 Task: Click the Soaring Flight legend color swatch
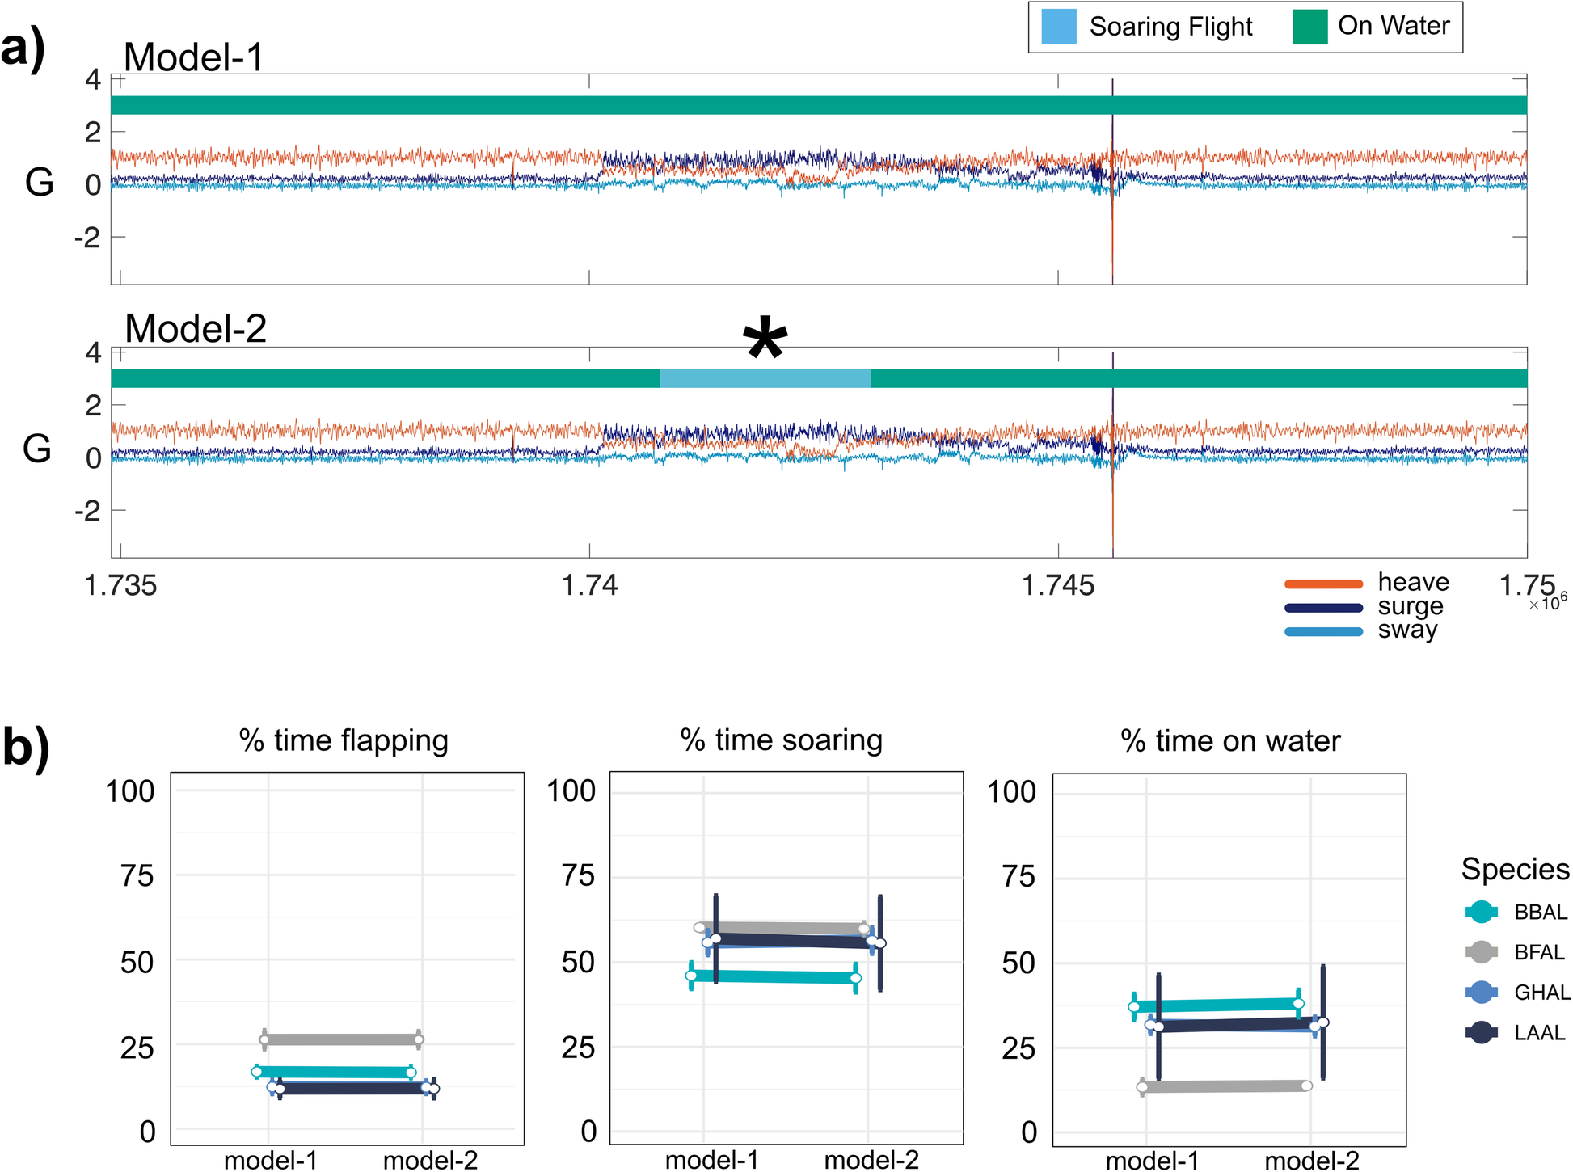point(1059,27)
